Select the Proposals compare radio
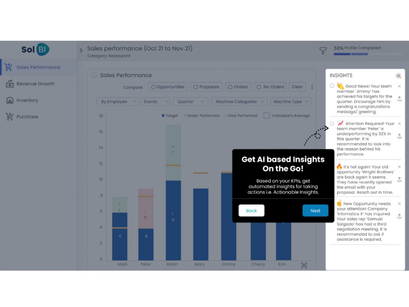This screenshot has width=409, height=307. (x=196, y=87)
